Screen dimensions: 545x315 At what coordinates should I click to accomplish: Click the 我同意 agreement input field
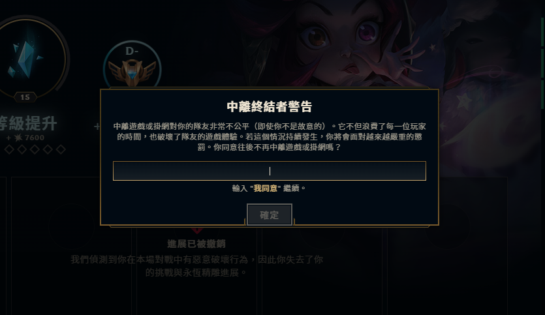coord(270,171)
